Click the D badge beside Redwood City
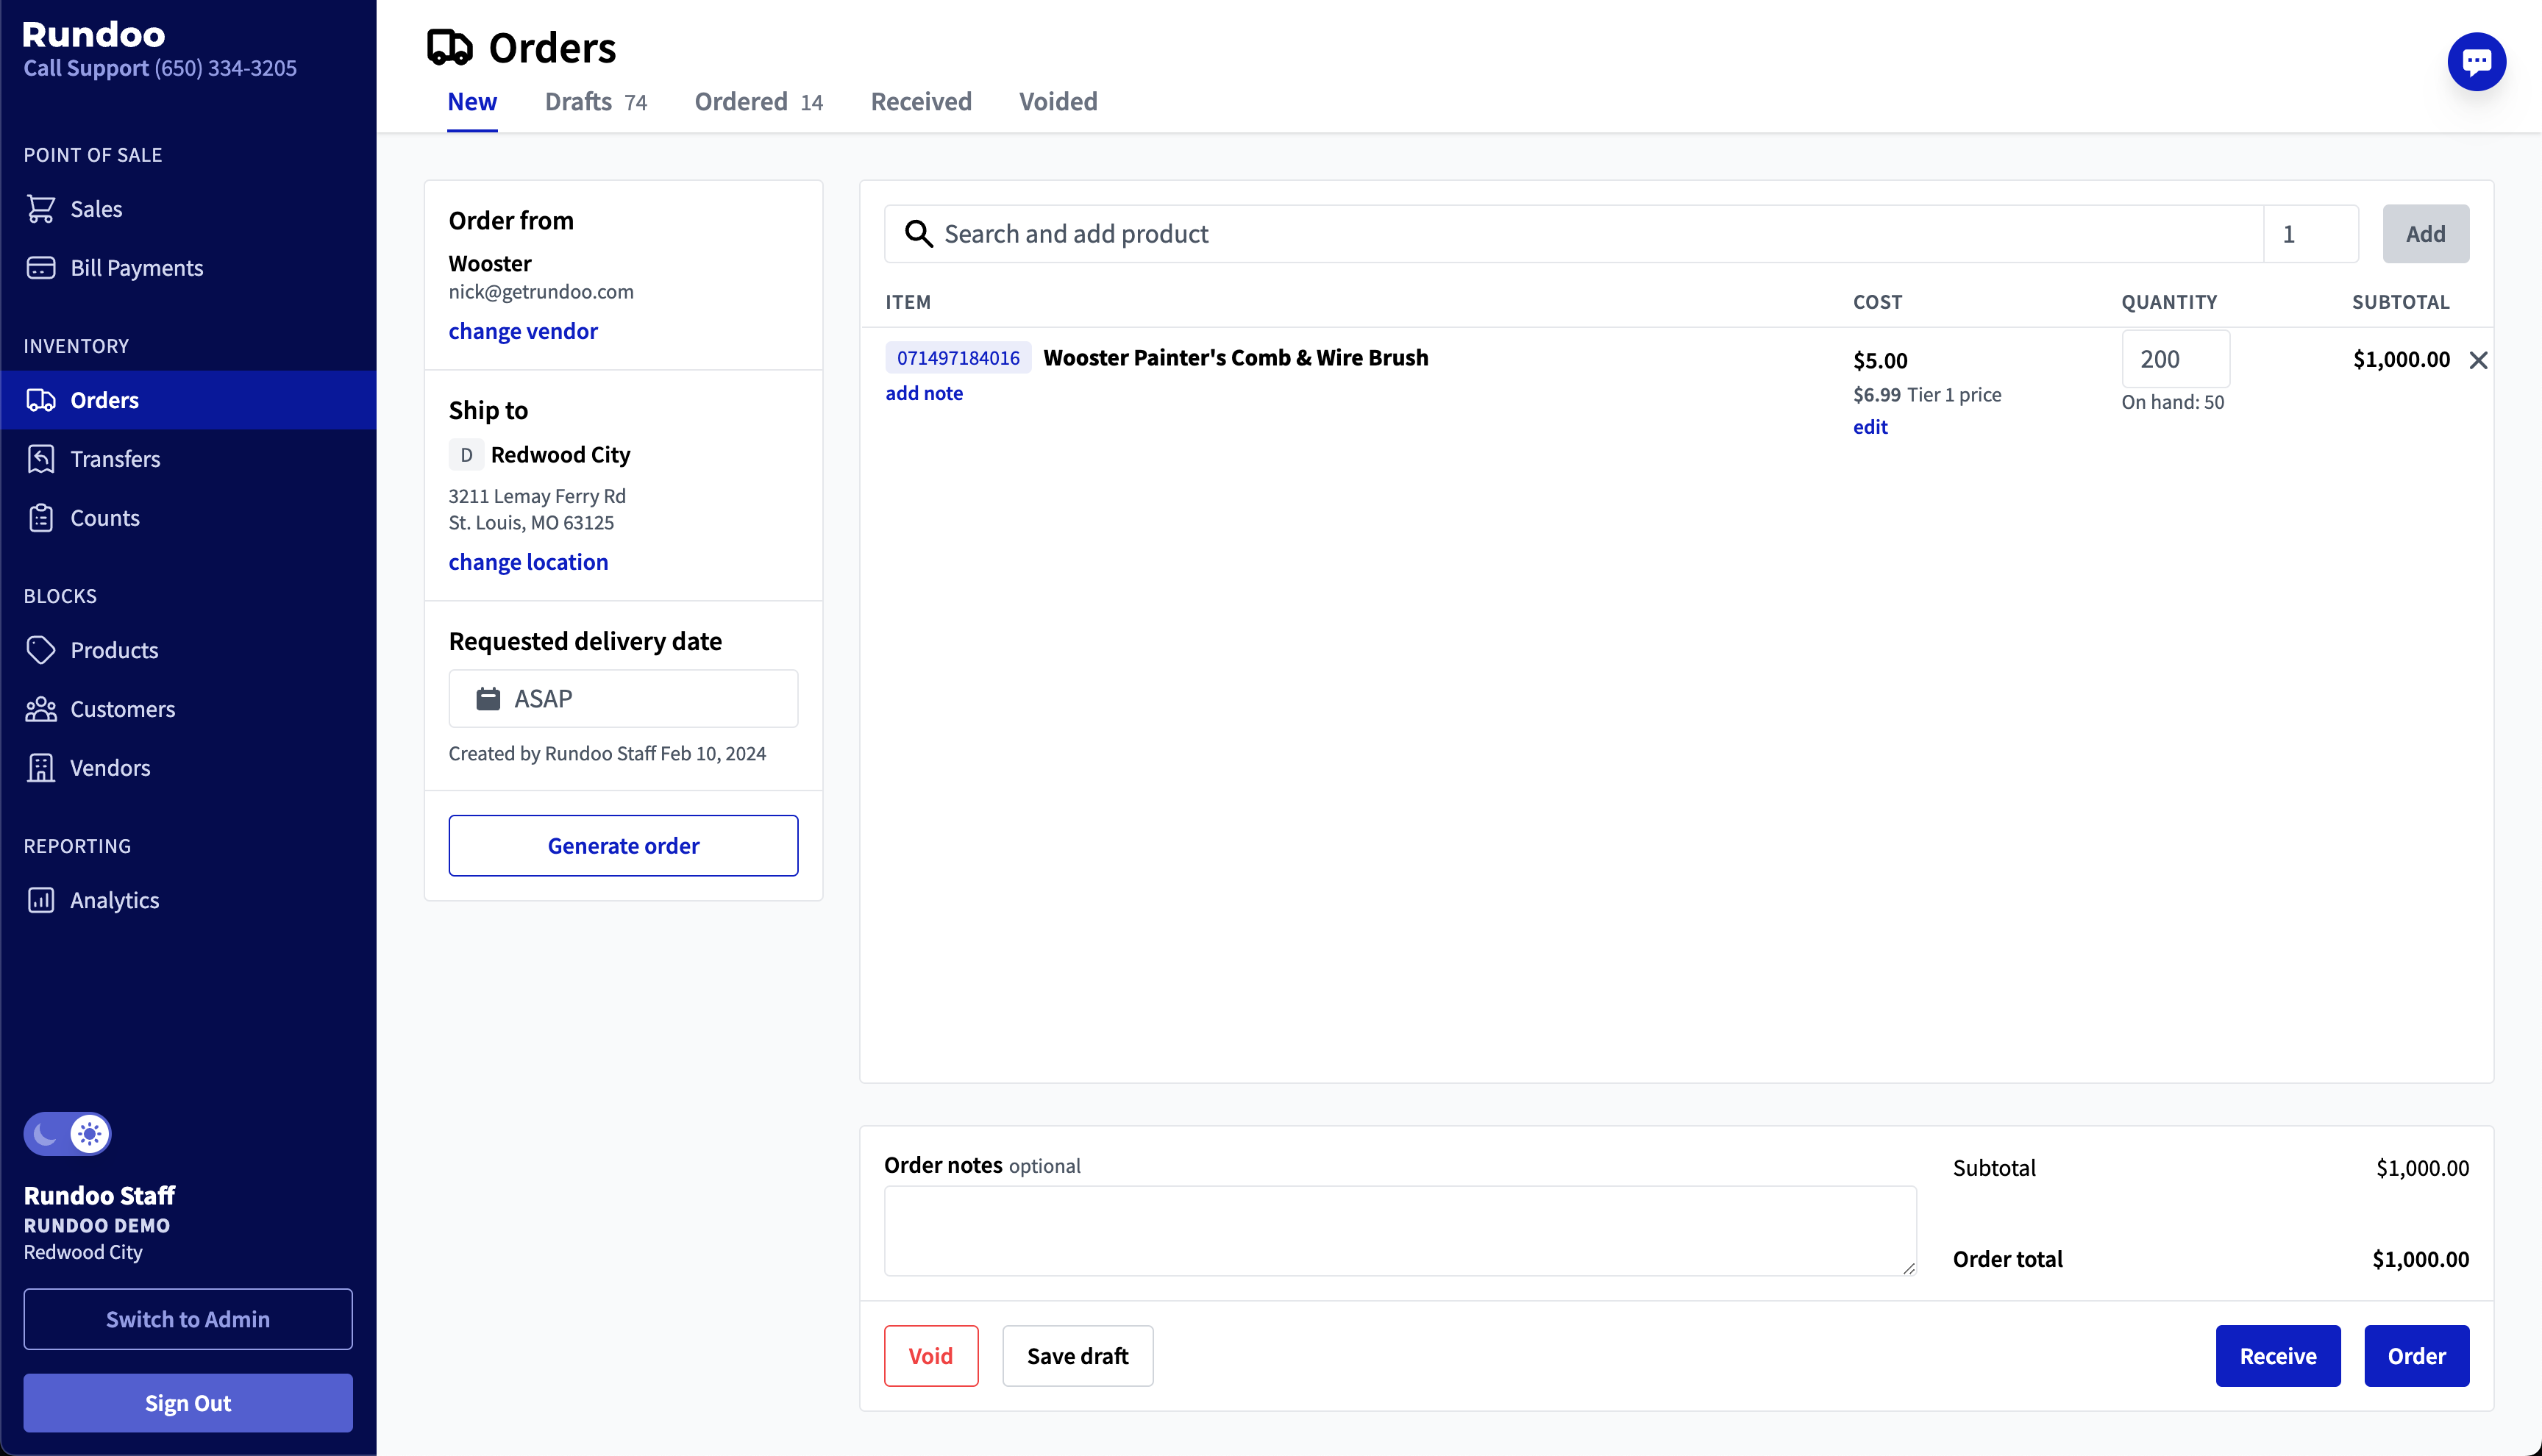Screen dimensions: 2542x1456 click(466, 455)
